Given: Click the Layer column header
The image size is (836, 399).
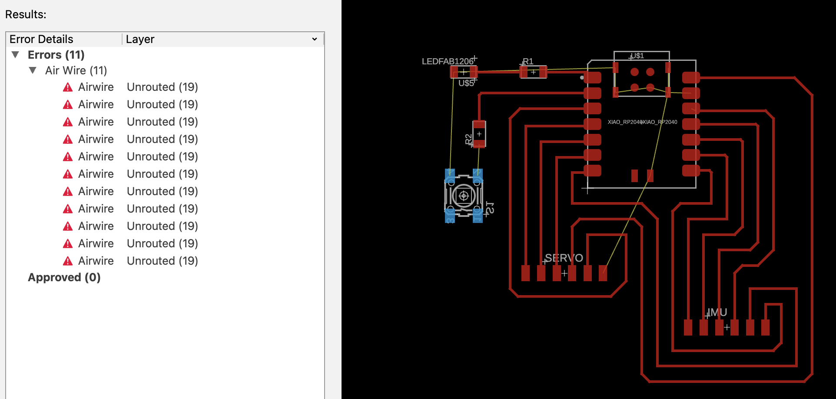Looking at the screenshot, I should [x=140, y=39].
